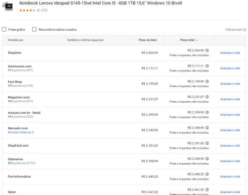Visit Port Informática via Acessar o site
The width and height of the screenshot is (248, 195).
[230, 177]
